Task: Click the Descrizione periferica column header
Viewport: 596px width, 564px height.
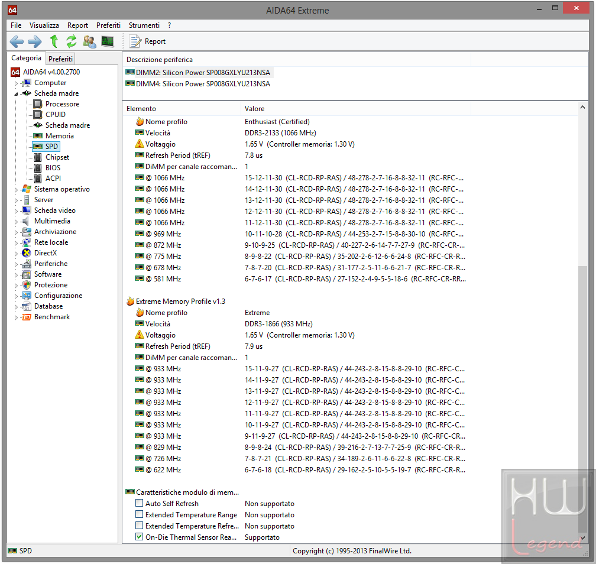Action: tap(296, 60)
